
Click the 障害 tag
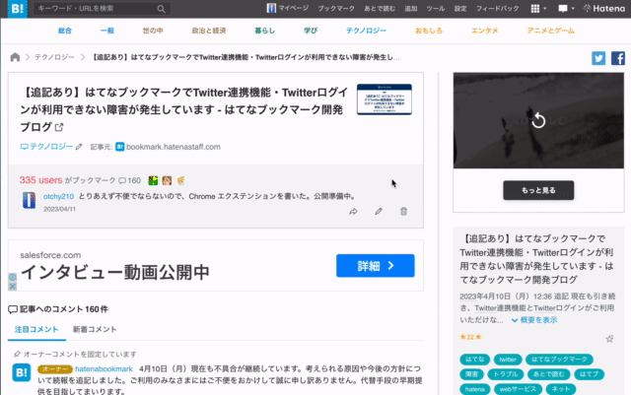pos(471,374)
